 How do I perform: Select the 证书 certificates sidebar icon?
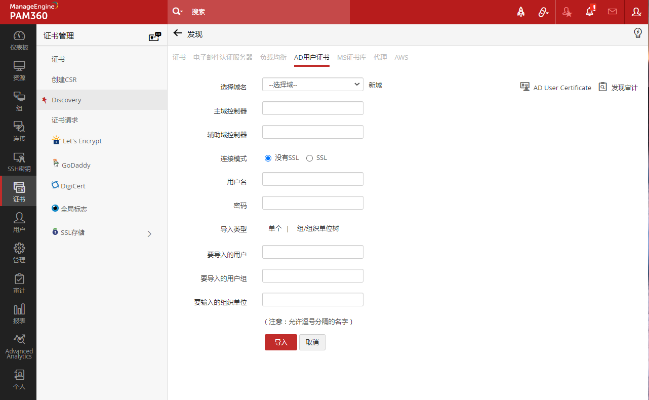19,191
